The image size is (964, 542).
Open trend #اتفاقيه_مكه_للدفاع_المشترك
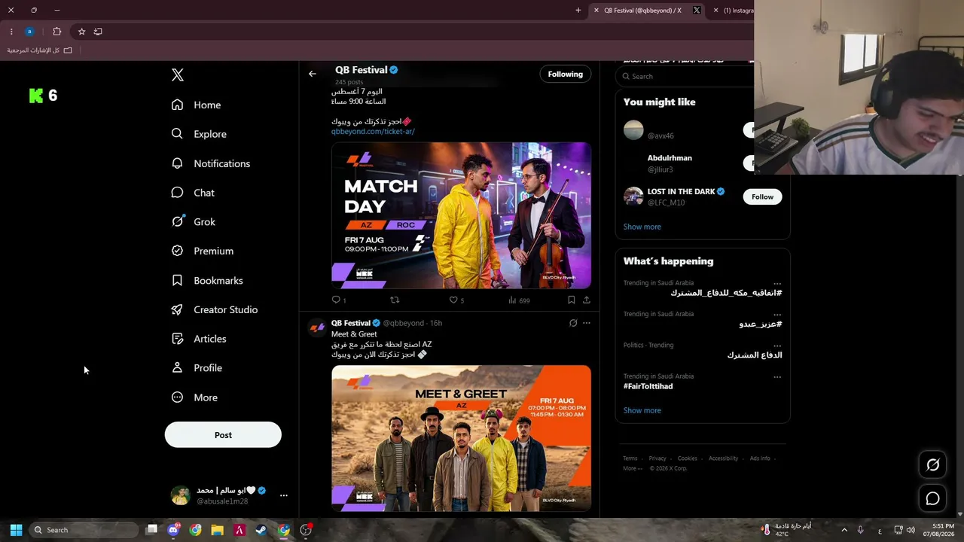coord(726,293)
